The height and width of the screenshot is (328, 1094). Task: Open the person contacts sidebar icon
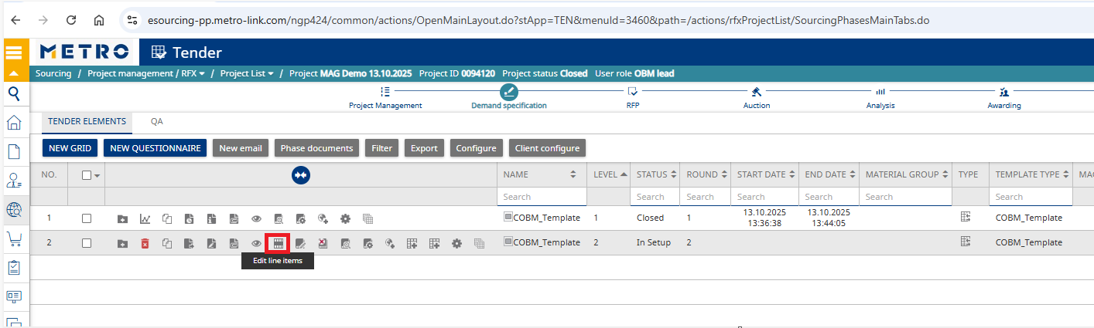tap(14, 181)
